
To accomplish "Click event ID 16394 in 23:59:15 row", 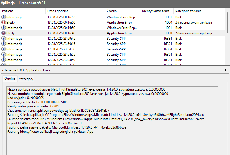I will coord(168,44).
